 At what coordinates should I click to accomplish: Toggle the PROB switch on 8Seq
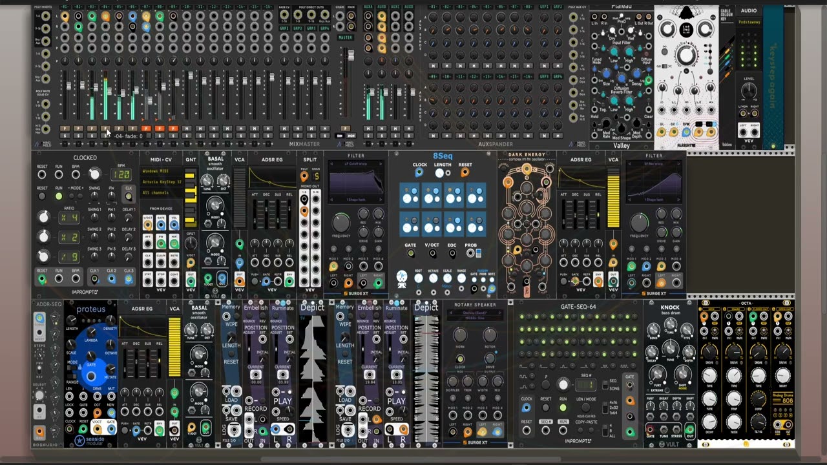tap(478, 254)
